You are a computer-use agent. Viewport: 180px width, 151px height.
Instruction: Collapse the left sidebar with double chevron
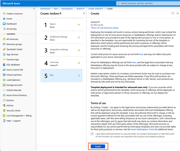(x=34, y=9)
